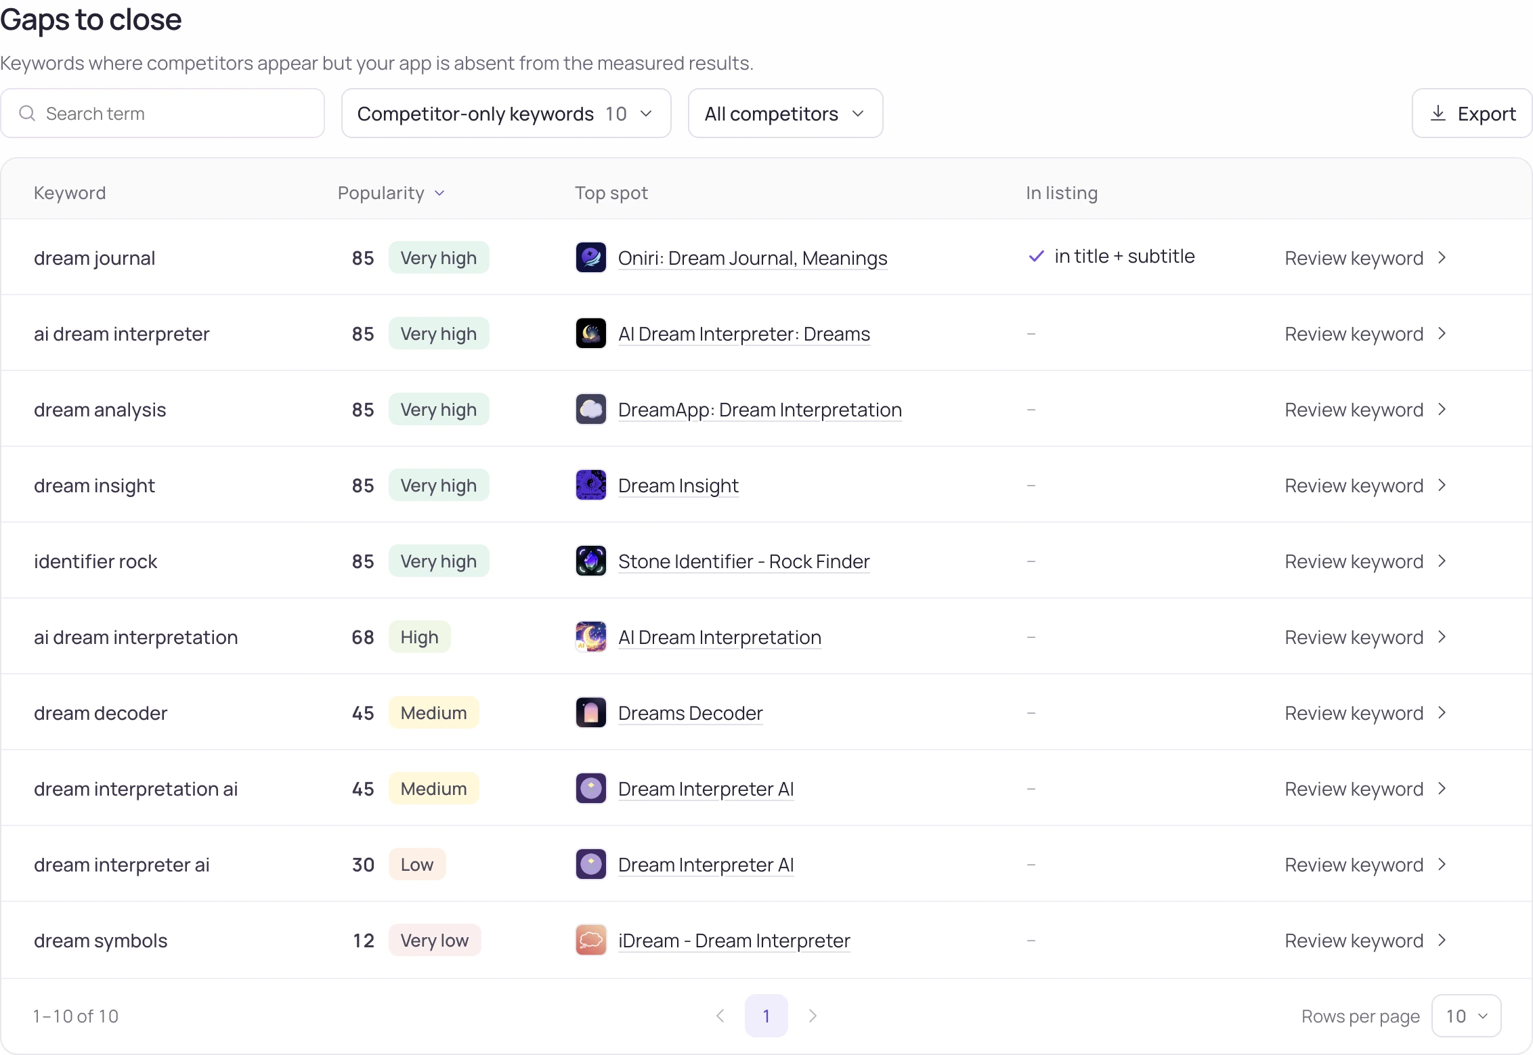Open Competitor-only keywords dropdown
The image size is (1533, 1055).
506,113
